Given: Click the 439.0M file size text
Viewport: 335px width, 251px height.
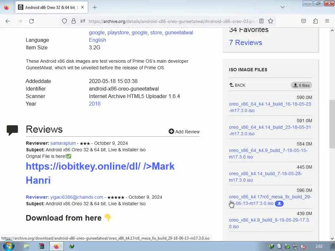Looking at the screenshot, I should 304,214.
